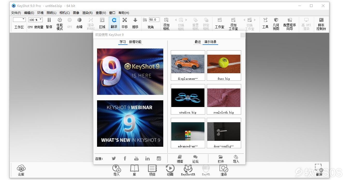Click the Twitter icon in welcome dialog
The height and width of the screenshot is (180, 347).
click(114, 158)
